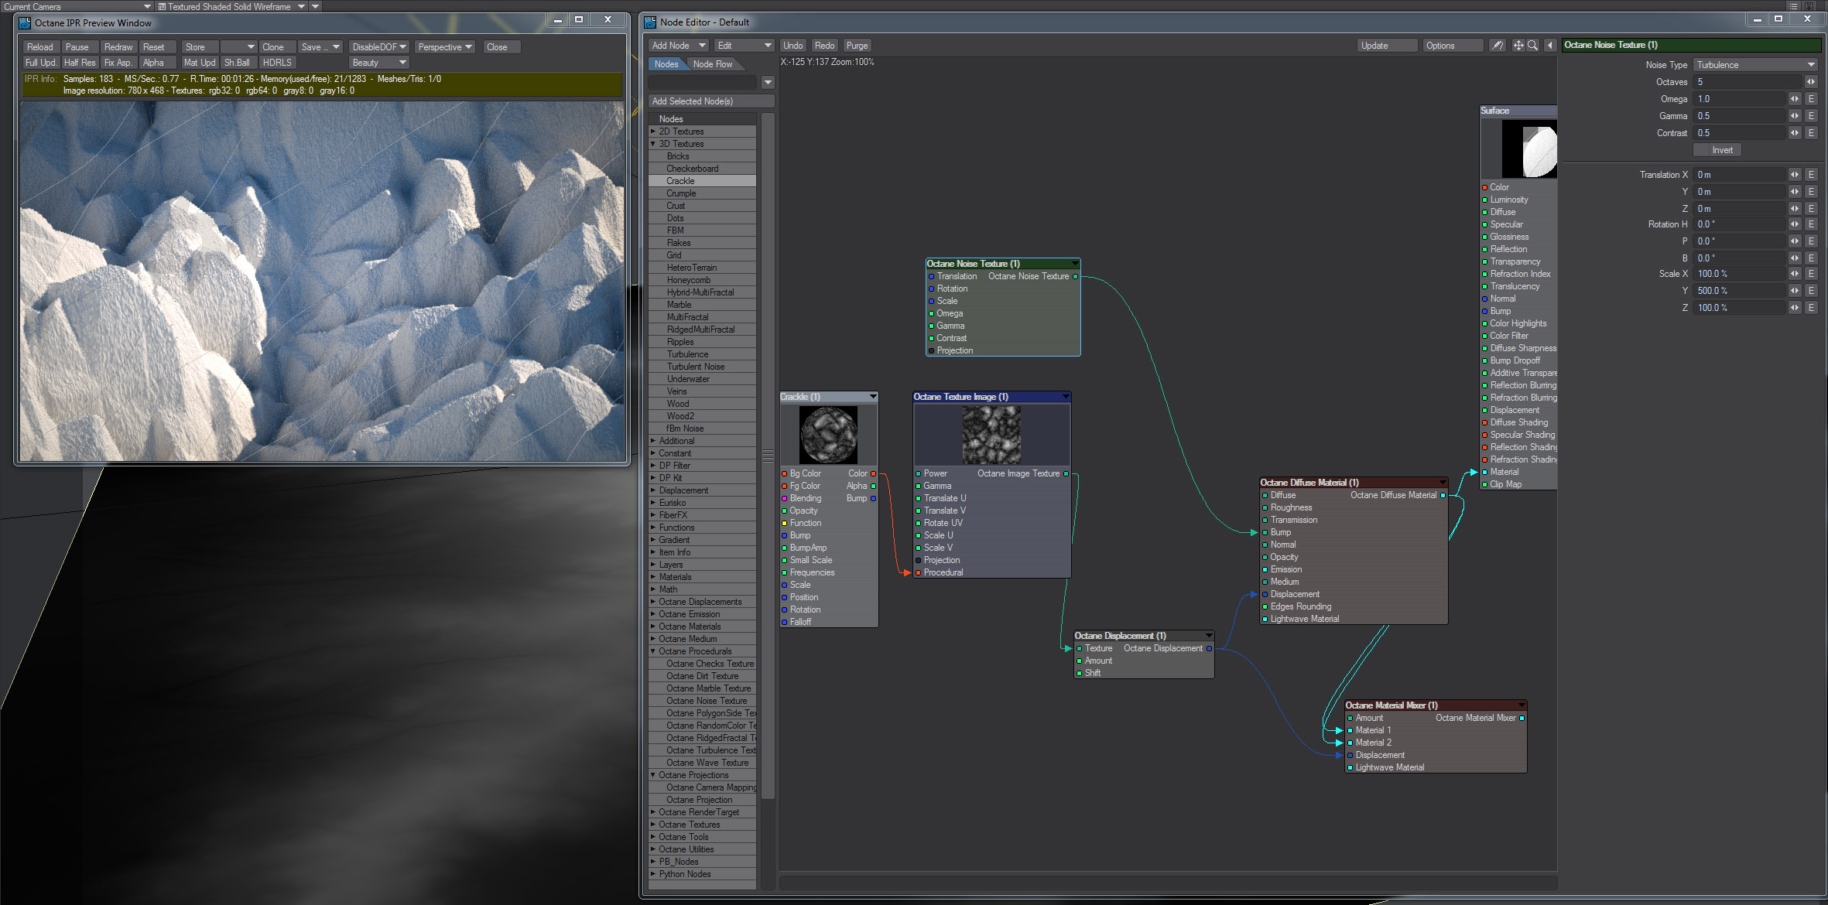Toggle Fix Asp. in the IPR window

pyautogui.click(x=118, y=63)
